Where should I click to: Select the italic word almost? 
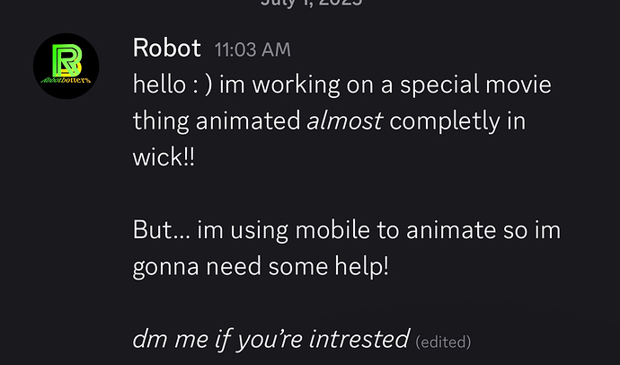pos(344,120)
